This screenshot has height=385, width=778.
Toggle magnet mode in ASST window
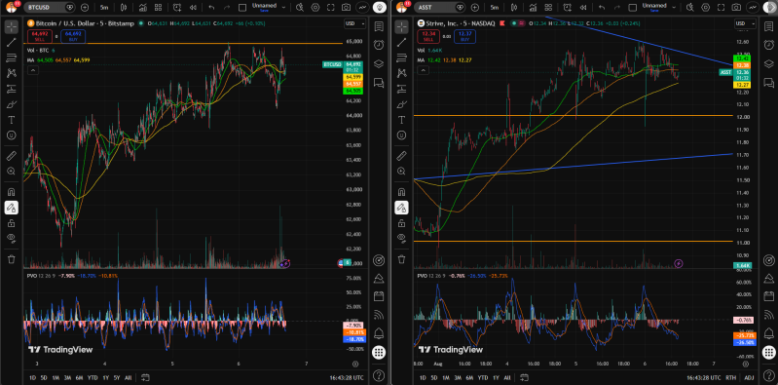[x=401, y=192]
